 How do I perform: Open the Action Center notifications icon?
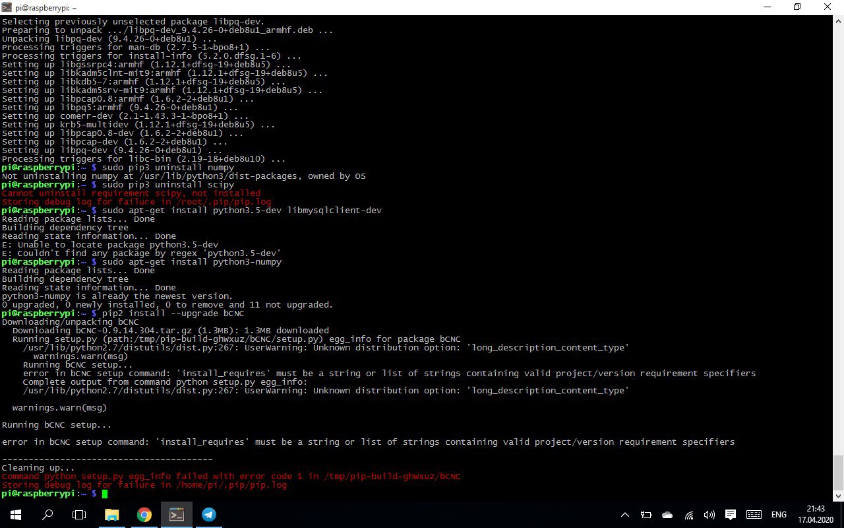[731, 515]
